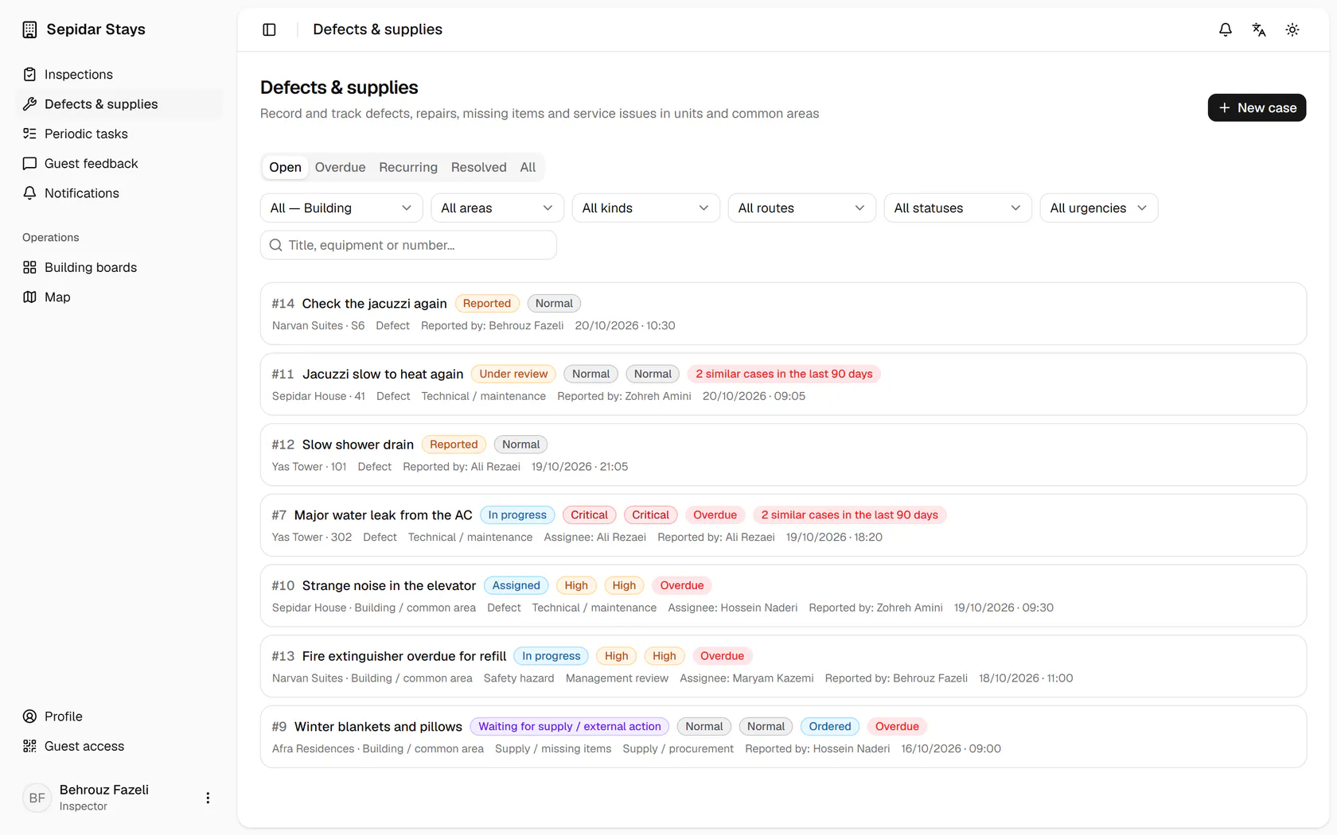
Task: Click the Ordered badge on case #9
Action: (x=829, y=726)
